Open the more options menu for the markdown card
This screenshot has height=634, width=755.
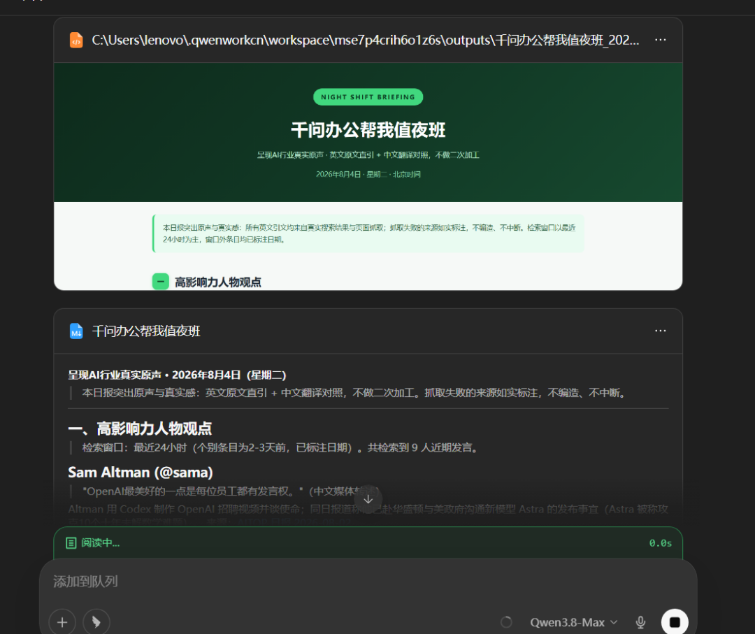[x=660, y=331]
